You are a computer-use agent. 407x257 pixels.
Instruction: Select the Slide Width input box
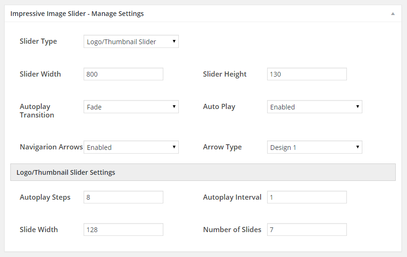coord(123,229)
